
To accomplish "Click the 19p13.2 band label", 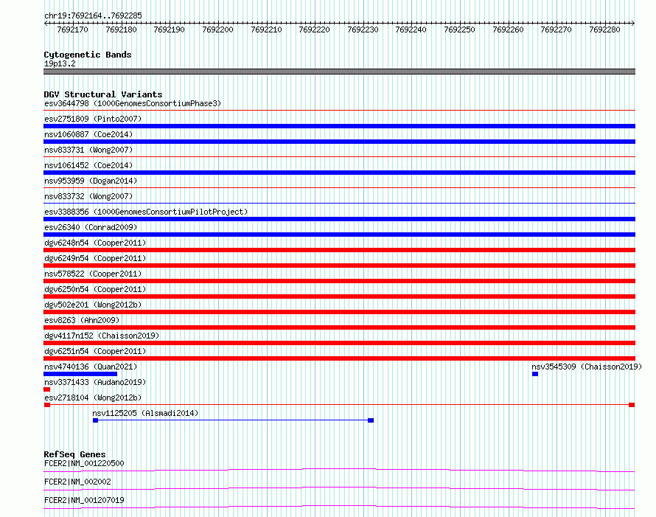I will click(60, 63).
